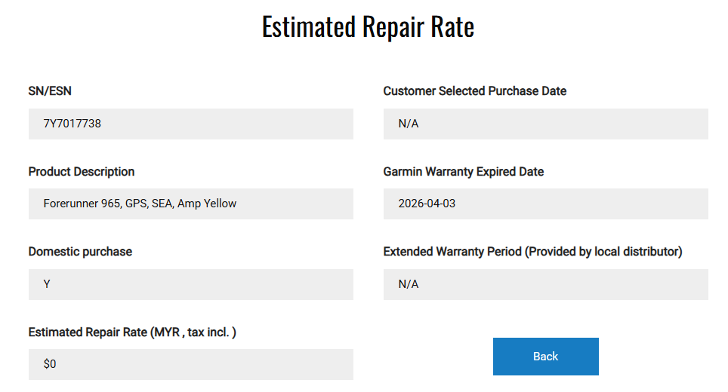The image size is (728, 392).
Task: Click the $0 repair rate value
Action: tap(50, 364)
